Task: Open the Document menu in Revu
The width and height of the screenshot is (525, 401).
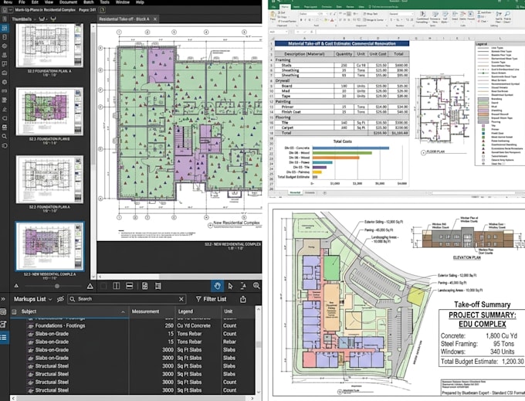Action: [68, 2]
